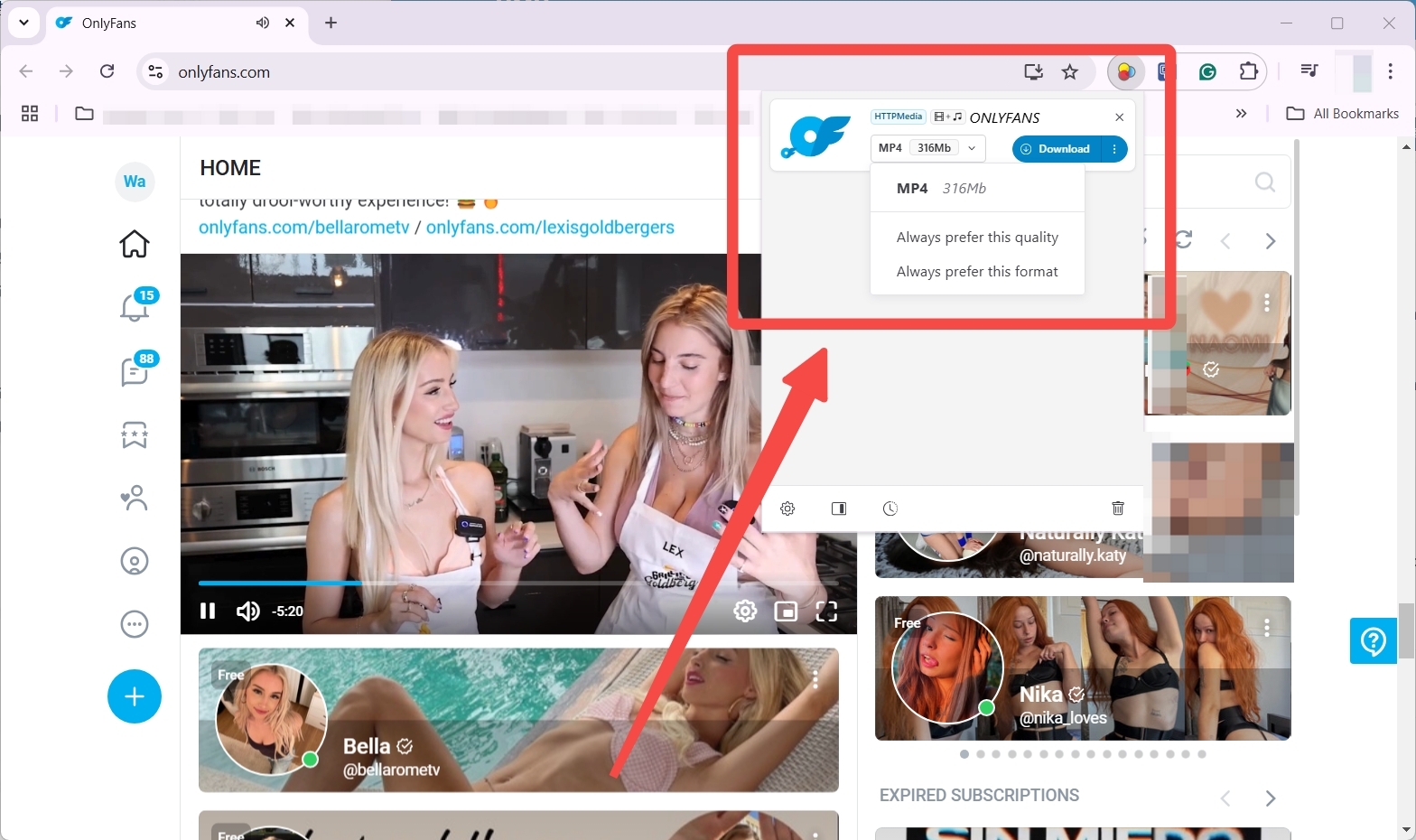
Task: Open Chrome media controls icon
Action: 1309,70
